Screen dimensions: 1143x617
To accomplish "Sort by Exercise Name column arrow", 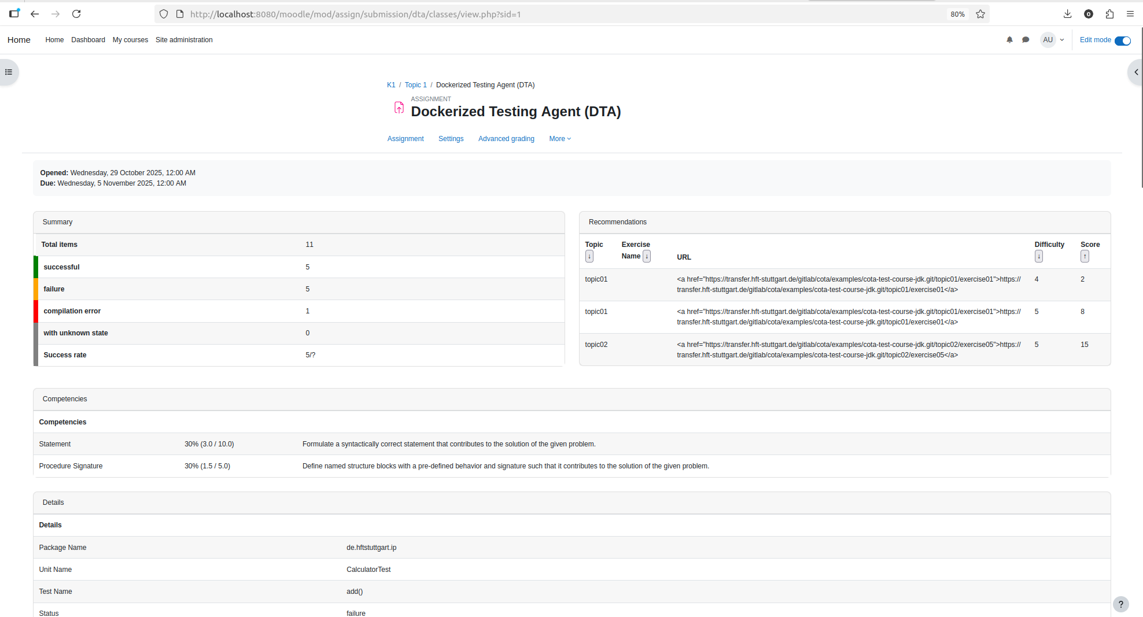I will tap(647, 256).
